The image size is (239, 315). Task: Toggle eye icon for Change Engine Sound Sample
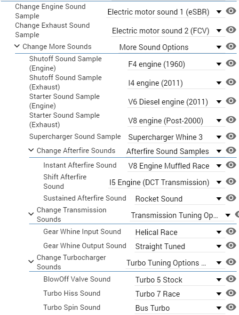coord(231,11)
